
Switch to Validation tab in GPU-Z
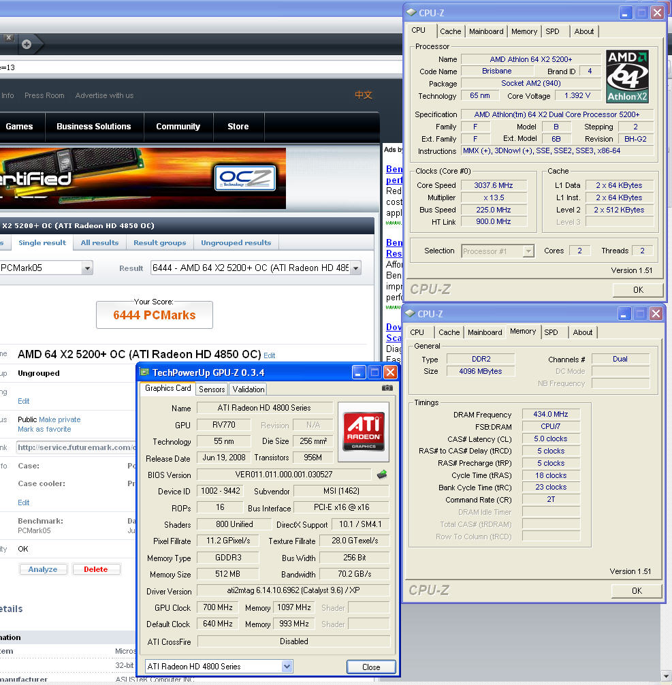tap(249, 389)
